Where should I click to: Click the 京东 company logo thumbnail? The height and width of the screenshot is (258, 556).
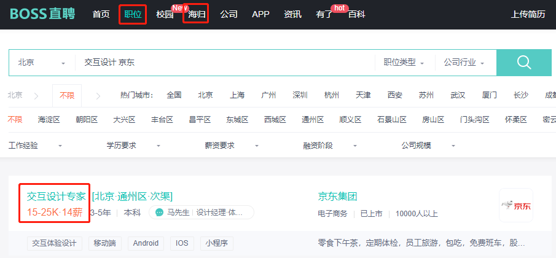pos(515,205)
